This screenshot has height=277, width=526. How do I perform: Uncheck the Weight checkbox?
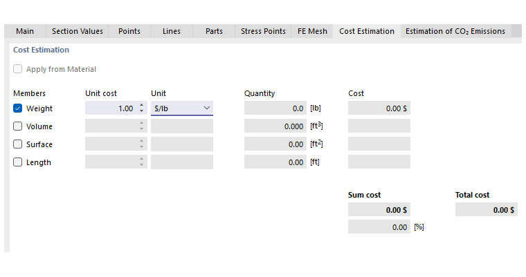pos(18,108)
